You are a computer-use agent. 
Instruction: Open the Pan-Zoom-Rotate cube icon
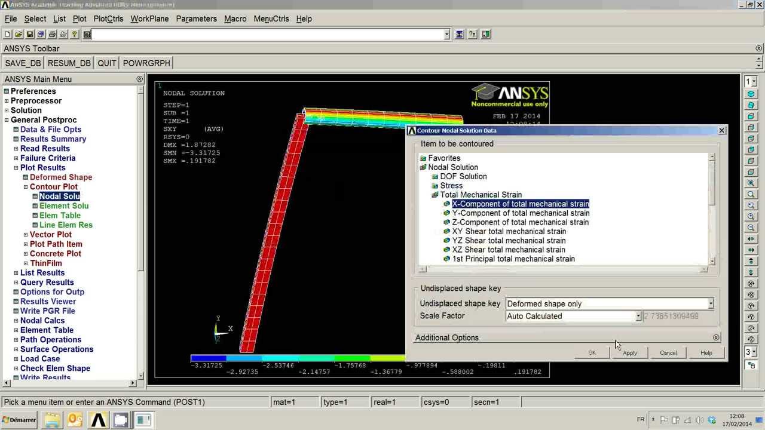(x=41, y=35)
